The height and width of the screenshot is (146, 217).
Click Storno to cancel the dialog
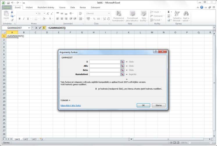pyautogui.click(x=158, y=105)
